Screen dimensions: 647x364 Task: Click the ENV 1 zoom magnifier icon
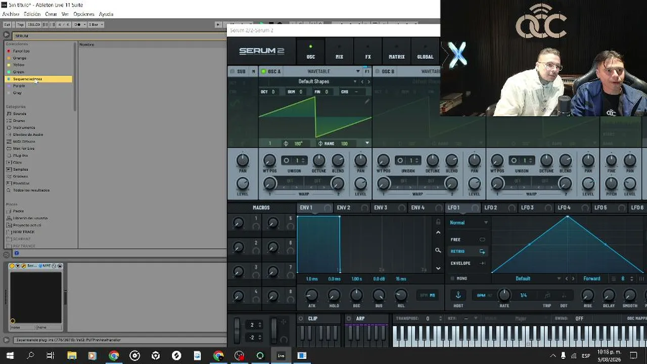(x=438, y=250)
